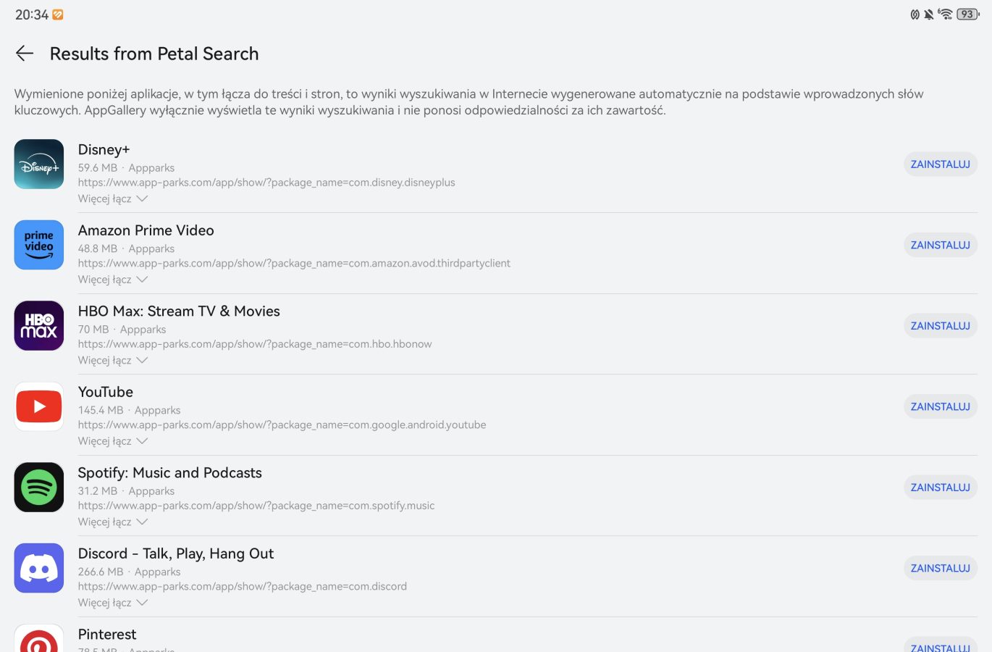Open the Amazon Prime Video icon
992x652 pixels.
pos(39,245)
